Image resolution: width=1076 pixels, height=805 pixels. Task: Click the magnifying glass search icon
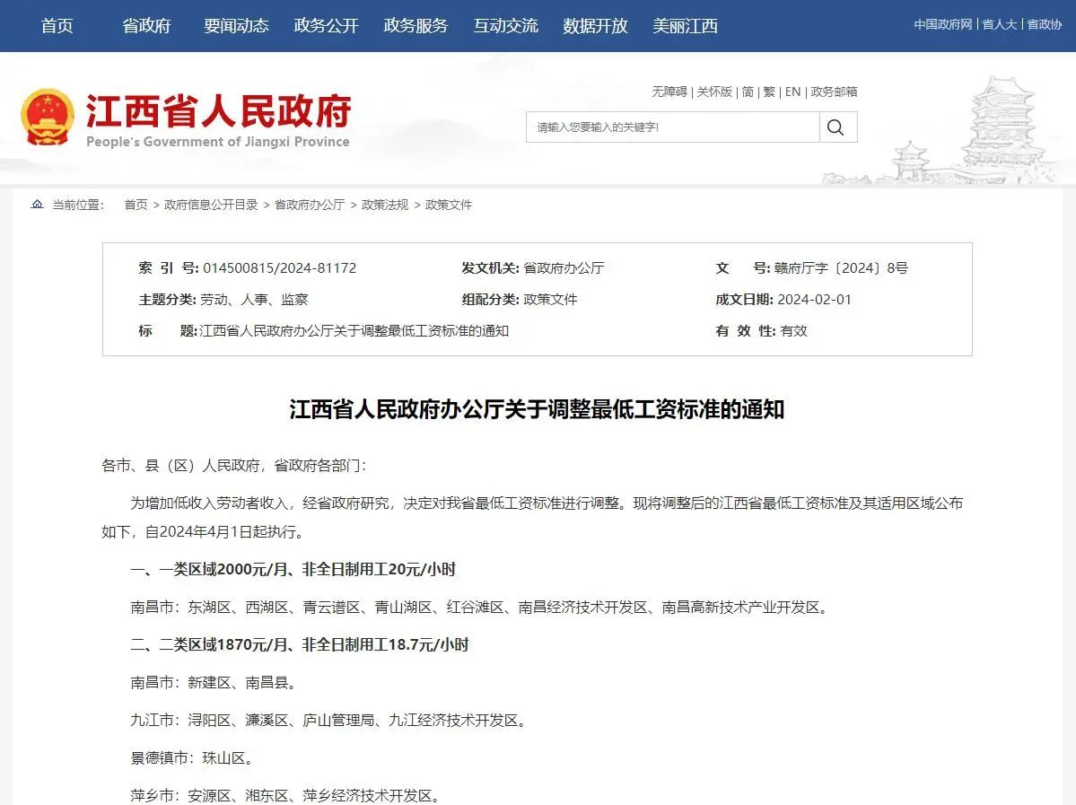[835, 127]
